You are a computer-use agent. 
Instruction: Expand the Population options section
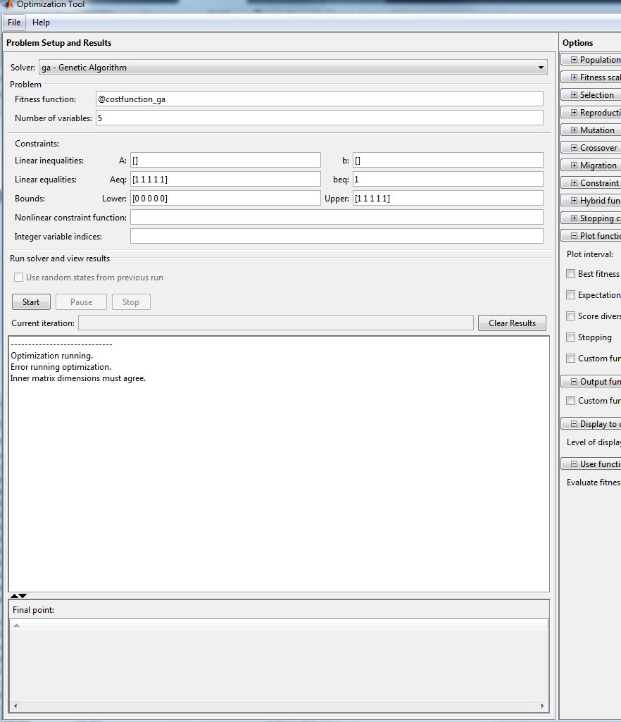pos(575,60)
